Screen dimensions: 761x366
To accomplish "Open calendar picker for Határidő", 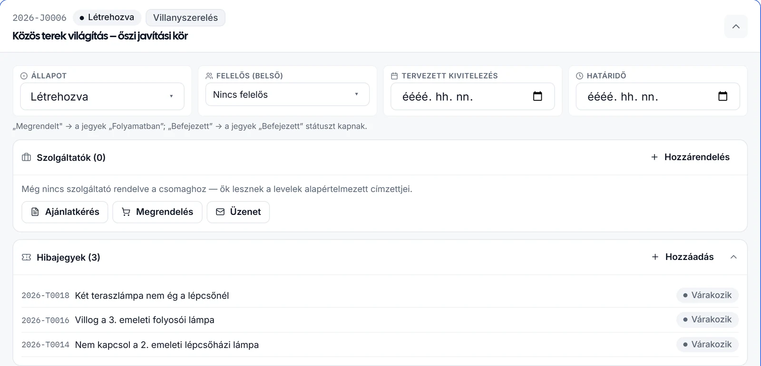I will tap(722, 96).
